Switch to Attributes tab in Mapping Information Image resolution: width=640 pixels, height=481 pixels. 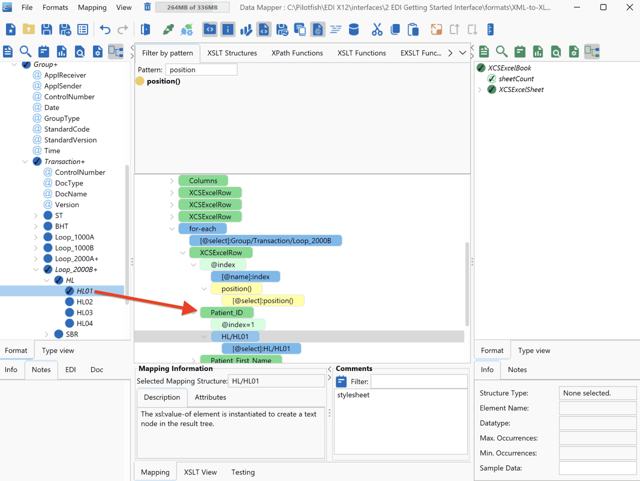210,397
